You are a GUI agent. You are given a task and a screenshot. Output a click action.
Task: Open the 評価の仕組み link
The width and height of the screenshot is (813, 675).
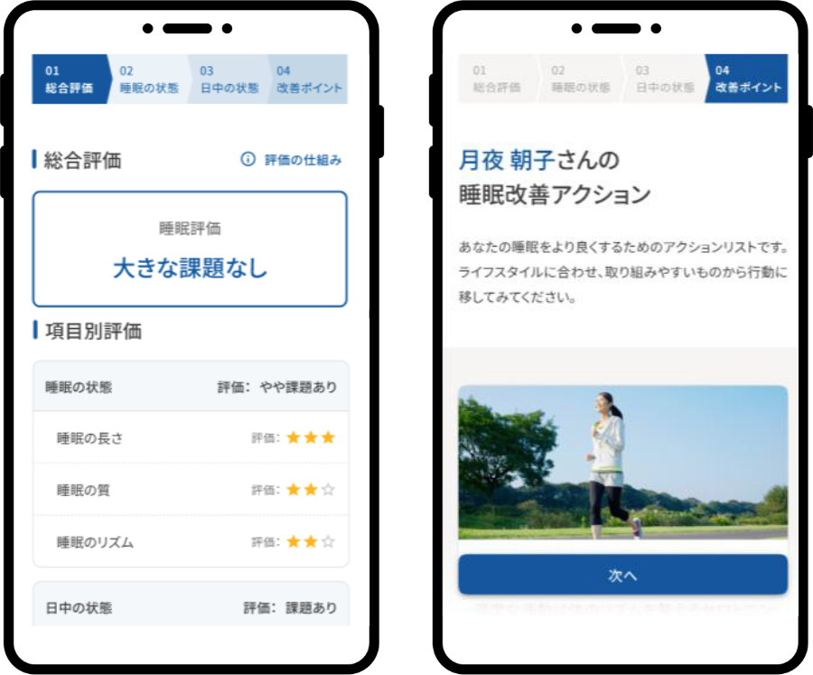point(303,160)
